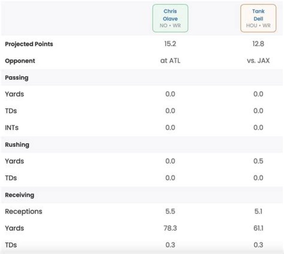Click Tank Dell's projected points 12.8
This screenshot has height=254, width=284.
pyautogui.click(x=258, y=44)
